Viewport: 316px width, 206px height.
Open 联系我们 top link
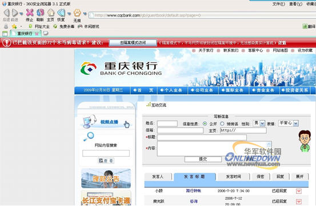tap(231, 50)
